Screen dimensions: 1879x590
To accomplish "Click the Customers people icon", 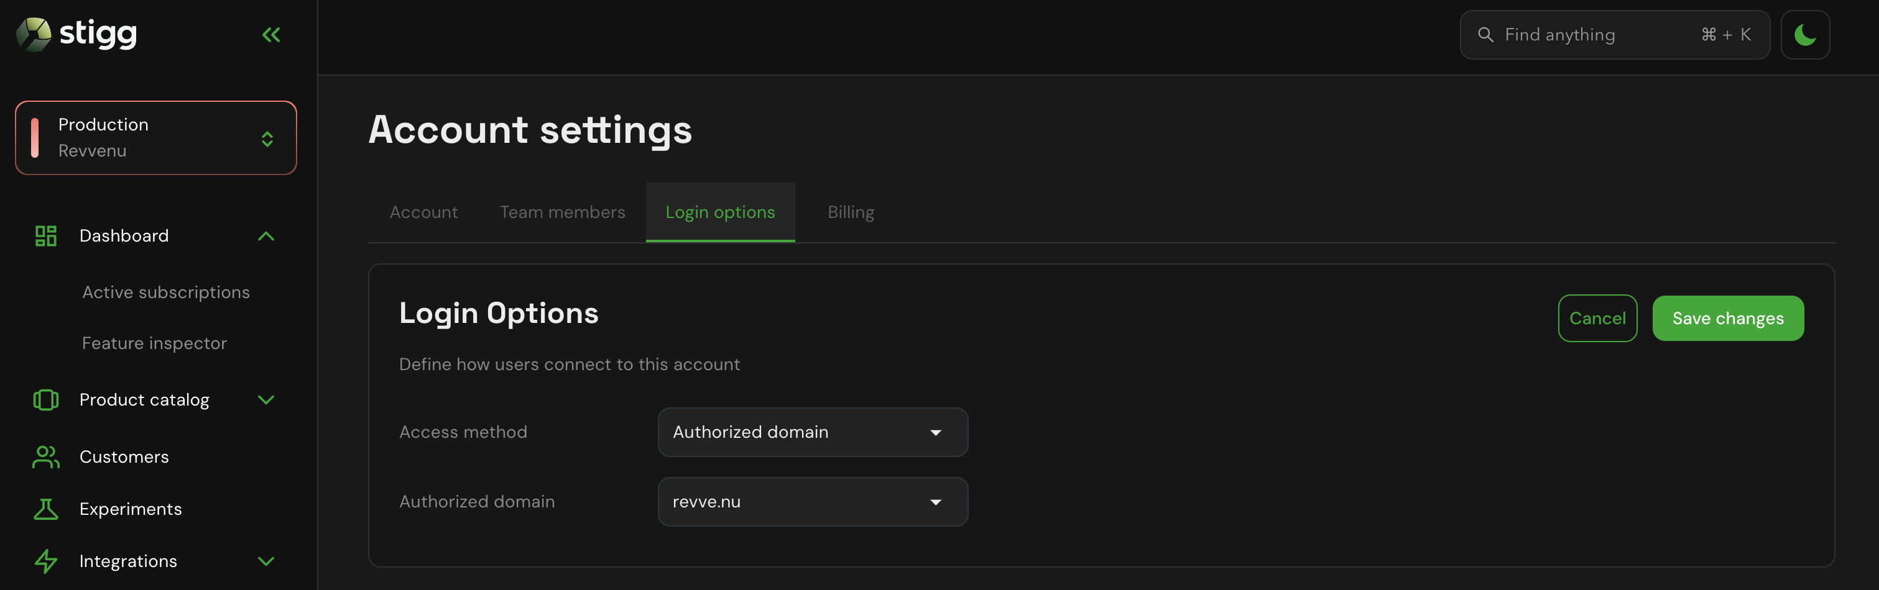I will point(46,456).
